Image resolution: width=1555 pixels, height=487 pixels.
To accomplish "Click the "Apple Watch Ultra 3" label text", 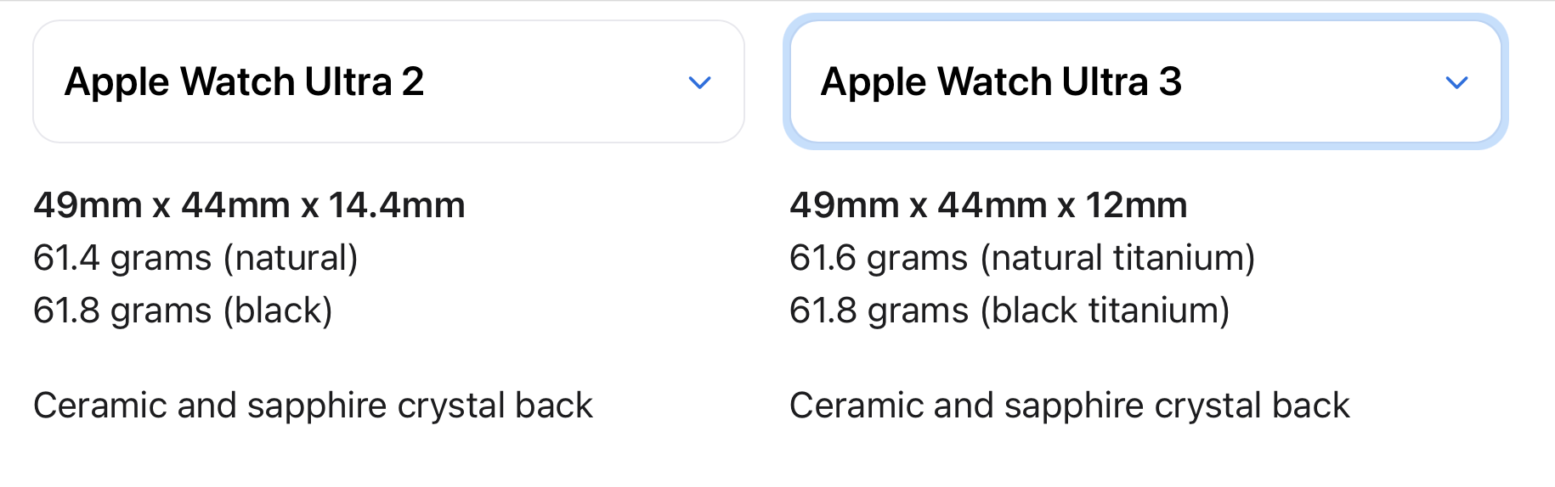I will pos(1001,82).
